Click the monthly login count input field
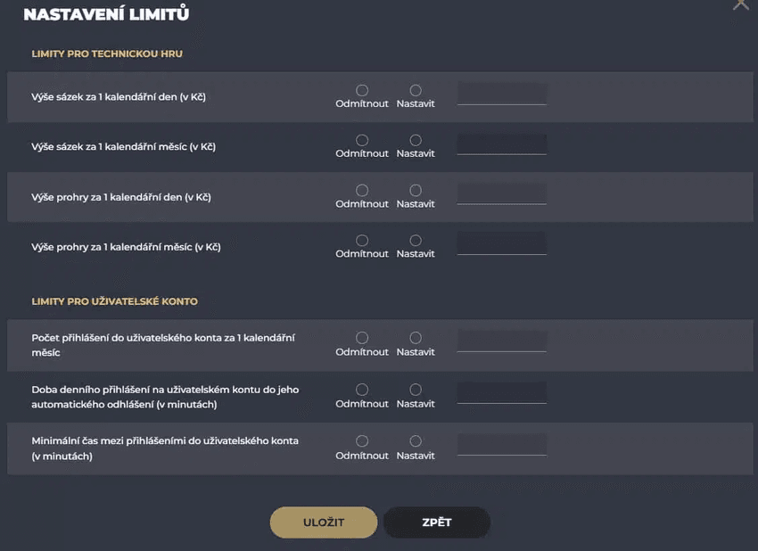Image resolution: width=758 pixels, height=551 pixels. pos(501,343)
